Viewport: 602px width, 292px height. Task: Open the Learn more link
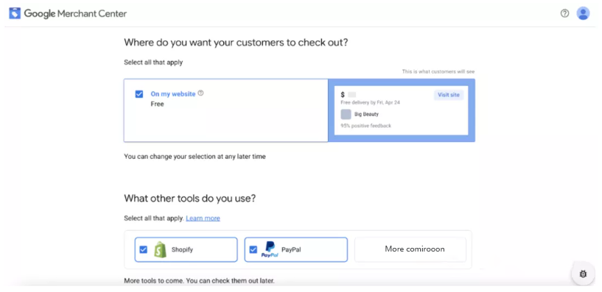[203, 218]
